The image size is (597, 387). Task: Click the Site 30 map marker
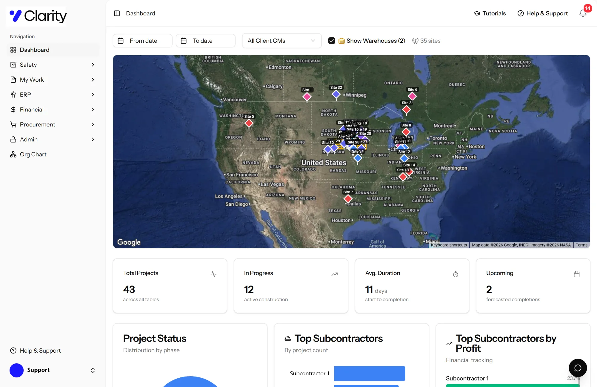point(328,149)
